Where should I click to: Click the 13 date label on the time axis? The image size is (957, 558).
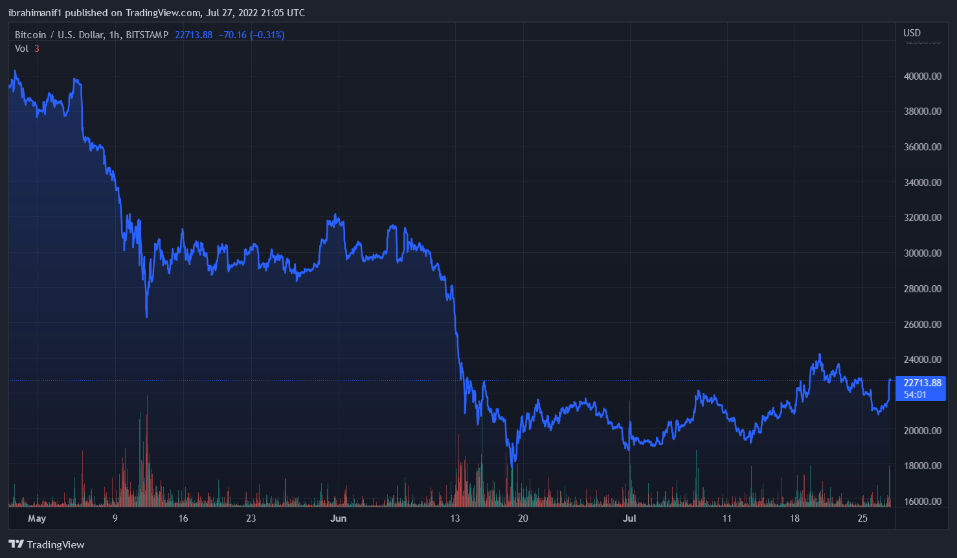455,518
